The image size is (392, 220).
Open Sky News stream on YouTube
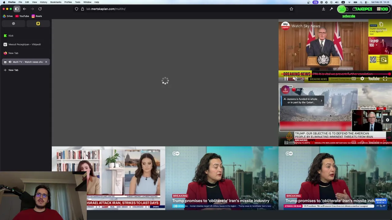(x=374, y=79)
